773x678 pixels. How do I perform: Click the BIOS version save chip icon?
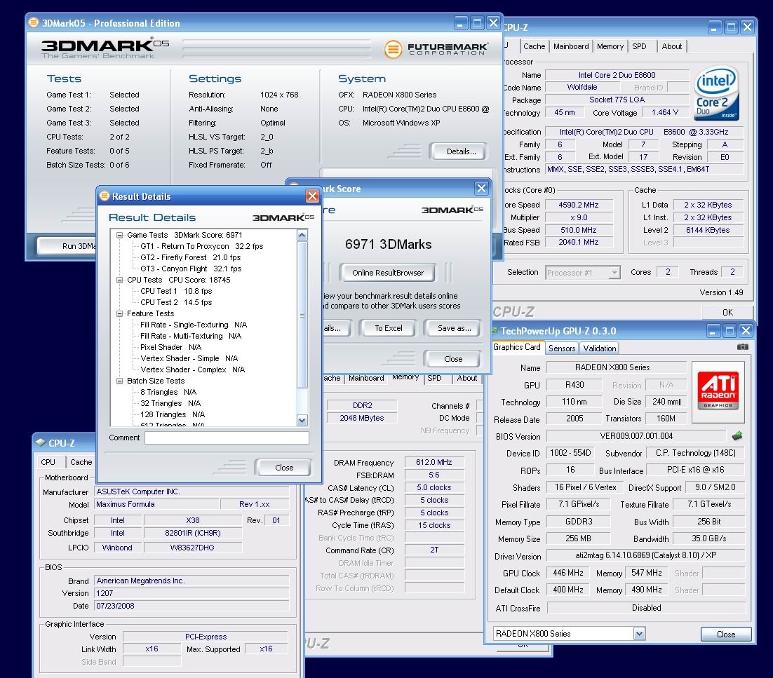[737, 435]
